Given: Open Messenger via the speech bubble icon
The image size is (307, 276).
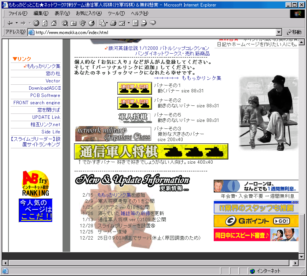Looking at the screenshot, I should [153, 23].
